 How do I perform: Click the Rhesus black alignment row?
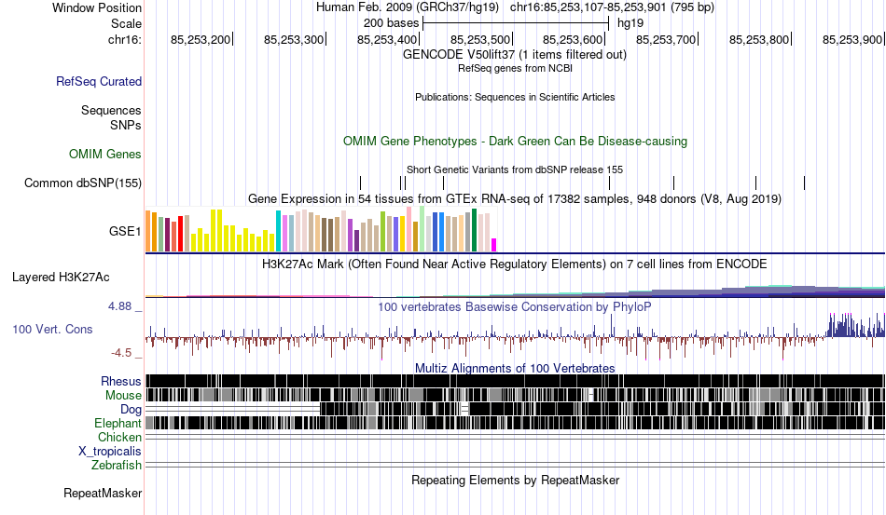(x=515, y=381)
